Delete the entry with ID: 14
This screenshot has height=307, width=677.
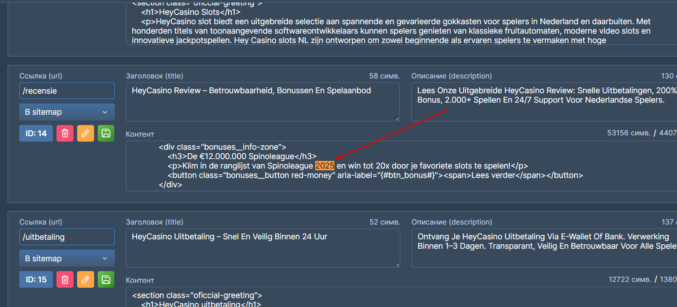[65, 133]
